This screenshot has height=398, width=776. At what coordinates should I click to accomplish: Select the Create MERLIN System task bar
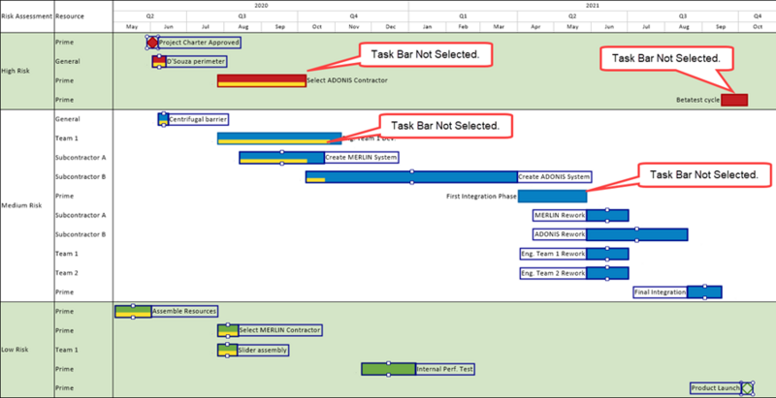pyautogui.click(x=281, y=158)
